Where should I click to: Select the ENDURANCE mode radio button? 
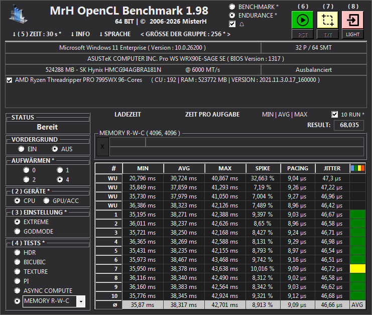(232, 16)
